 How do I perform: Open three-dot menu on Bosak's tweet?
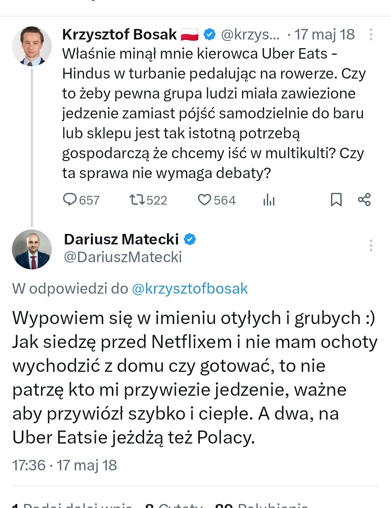(371, 34)
